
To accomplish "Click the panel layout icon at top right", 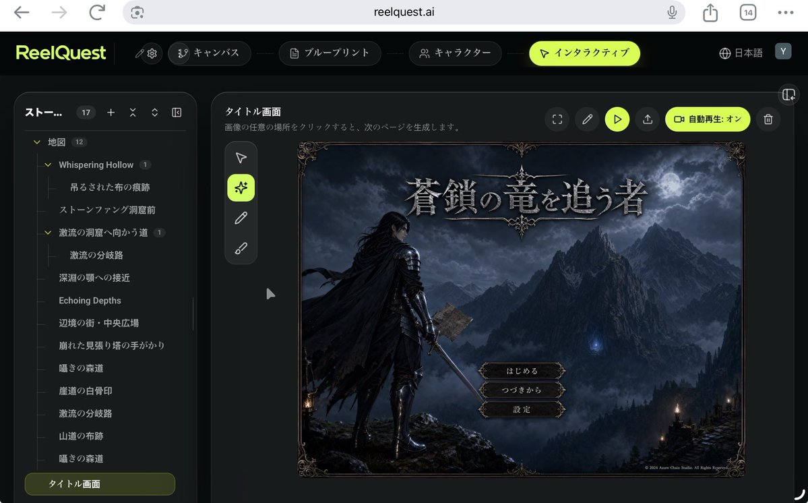I will click(788, 94).
